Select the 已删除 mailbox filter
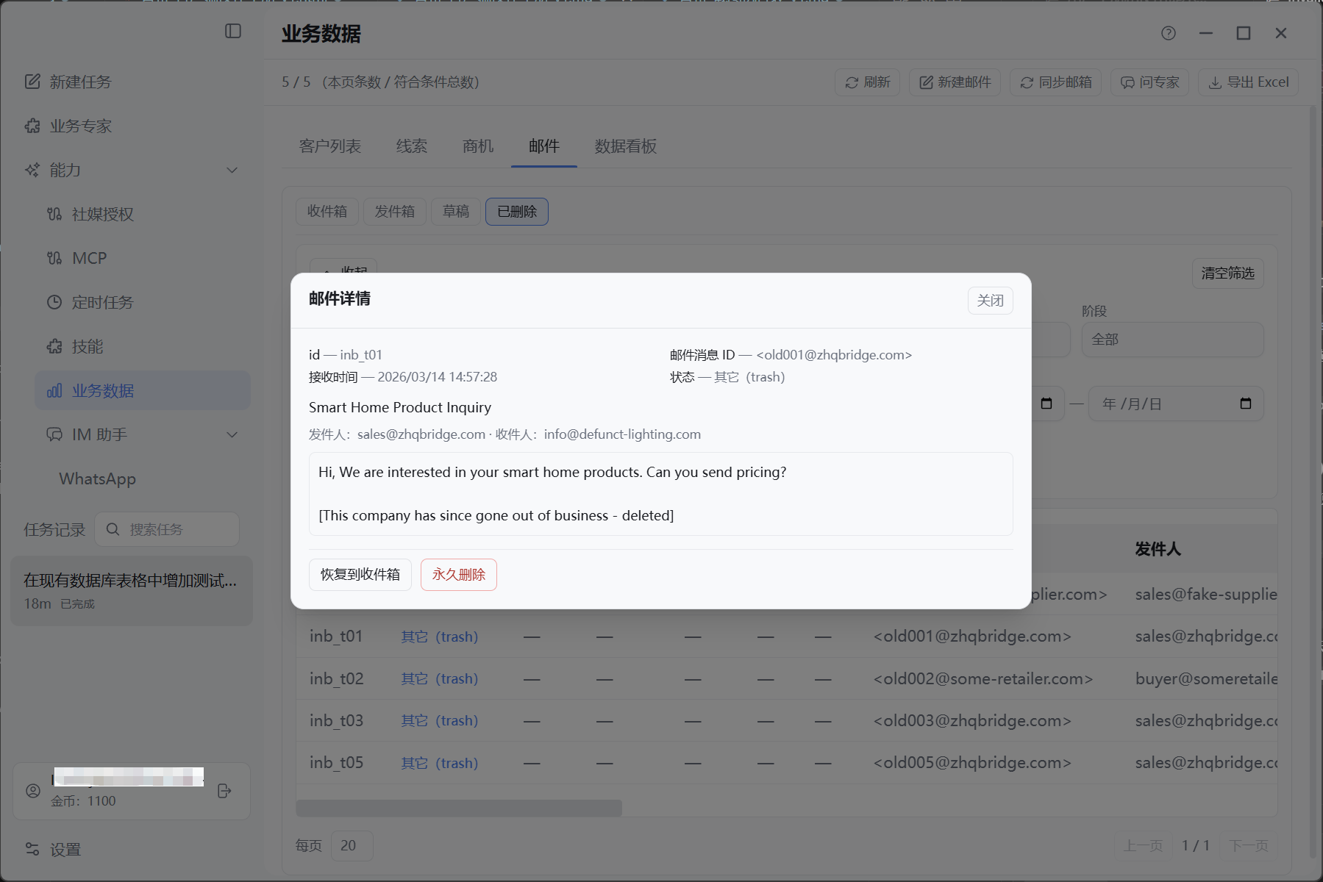 (x=517, y=212)
